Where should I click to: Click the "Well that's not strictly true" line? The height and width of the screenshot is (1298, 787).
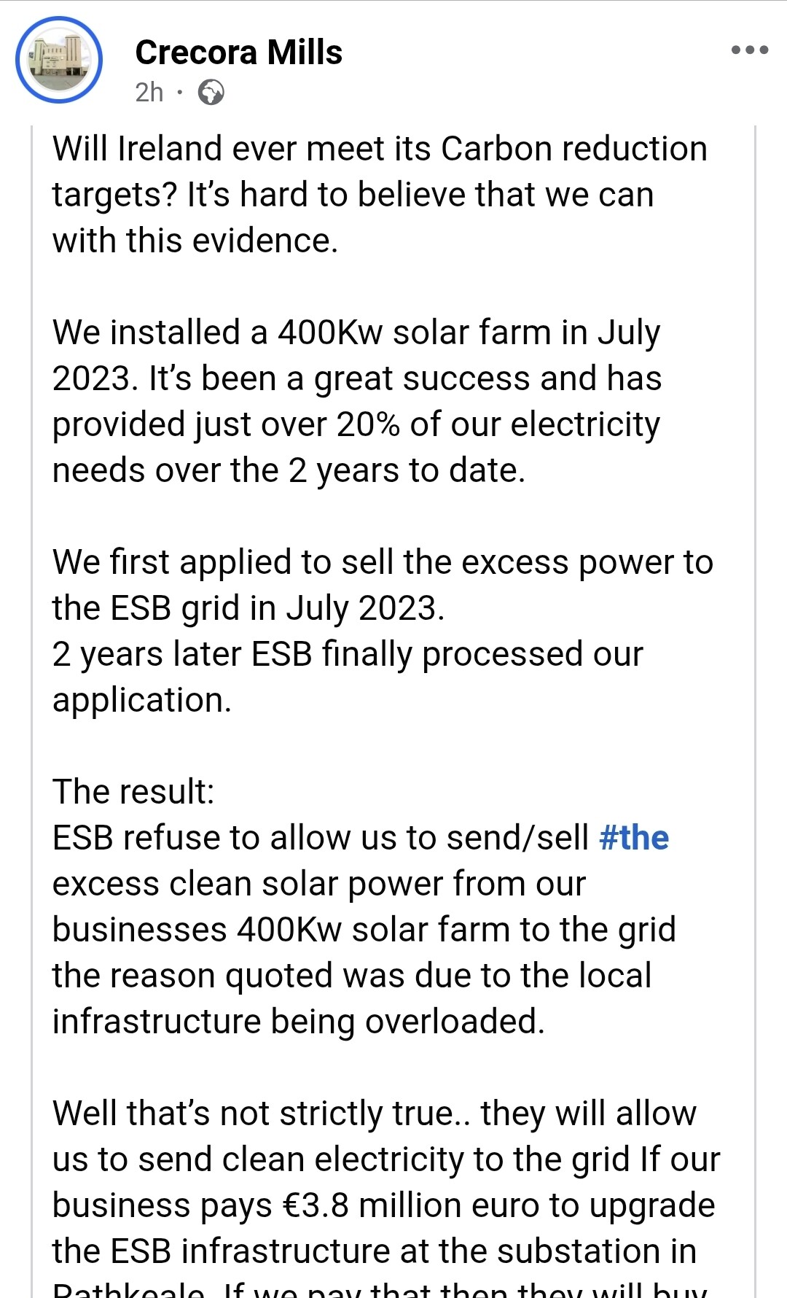pyautogui.click(x=374, y=1114)
